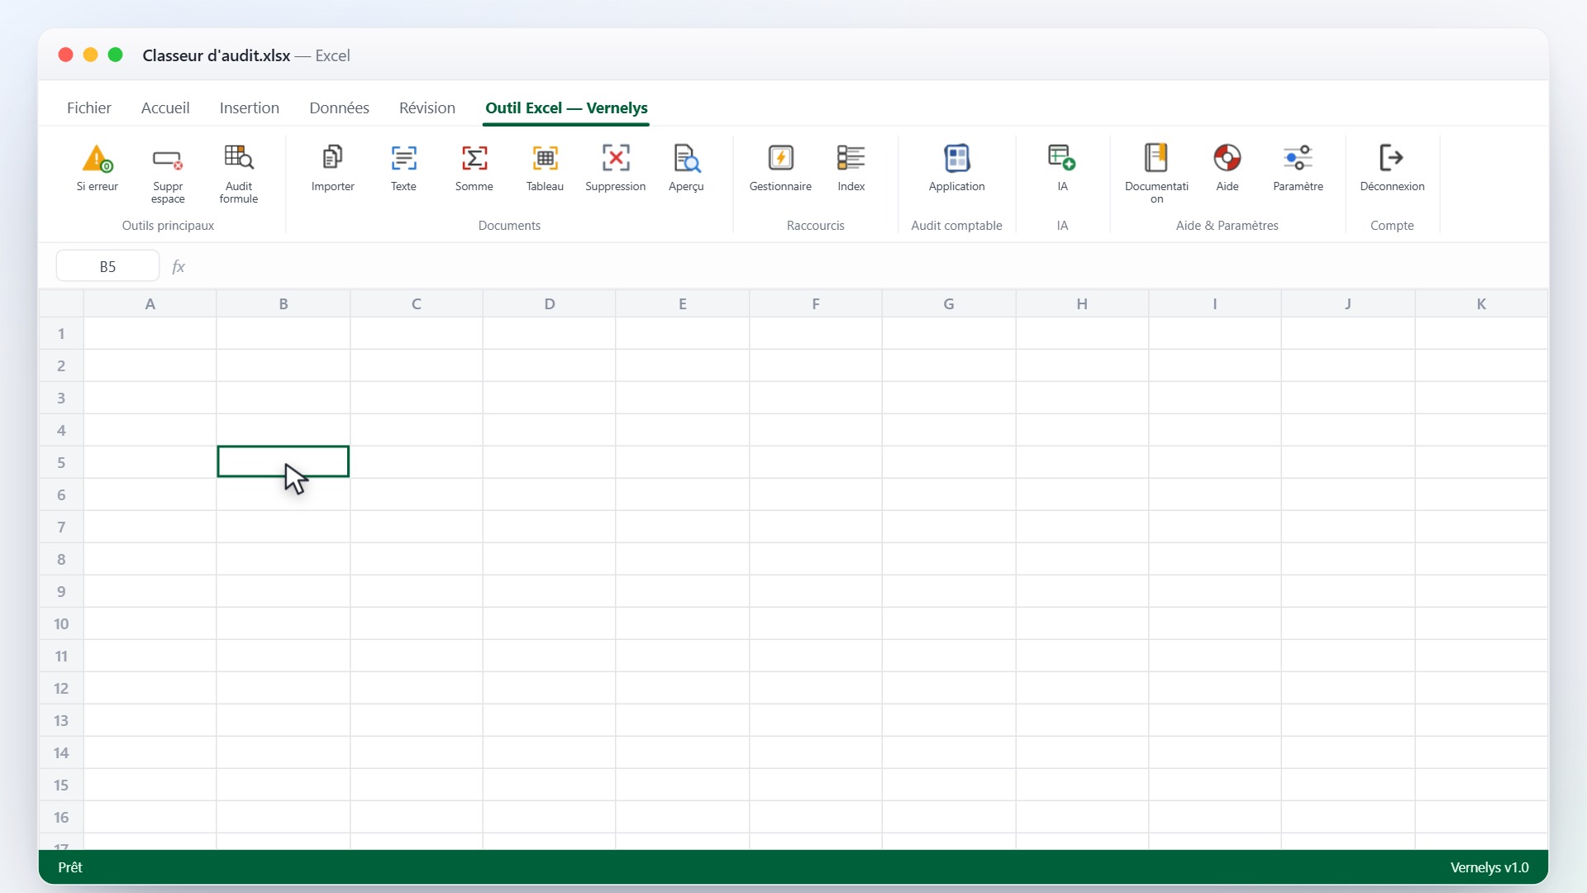Click the Suppression icon
1587x893 pixels.
pos(616,158)
